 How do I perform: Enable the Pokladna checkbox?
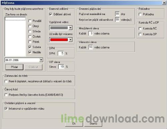pyautogui.click(x=140, y=14)
